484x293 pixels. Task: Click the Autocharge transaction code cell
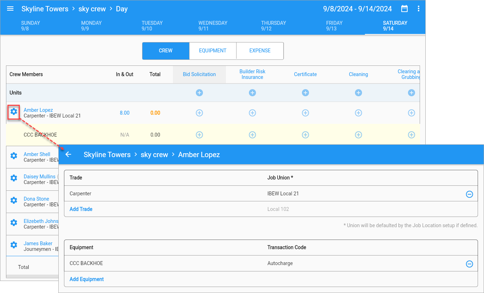pyautogui.click(x=280, y=263)
